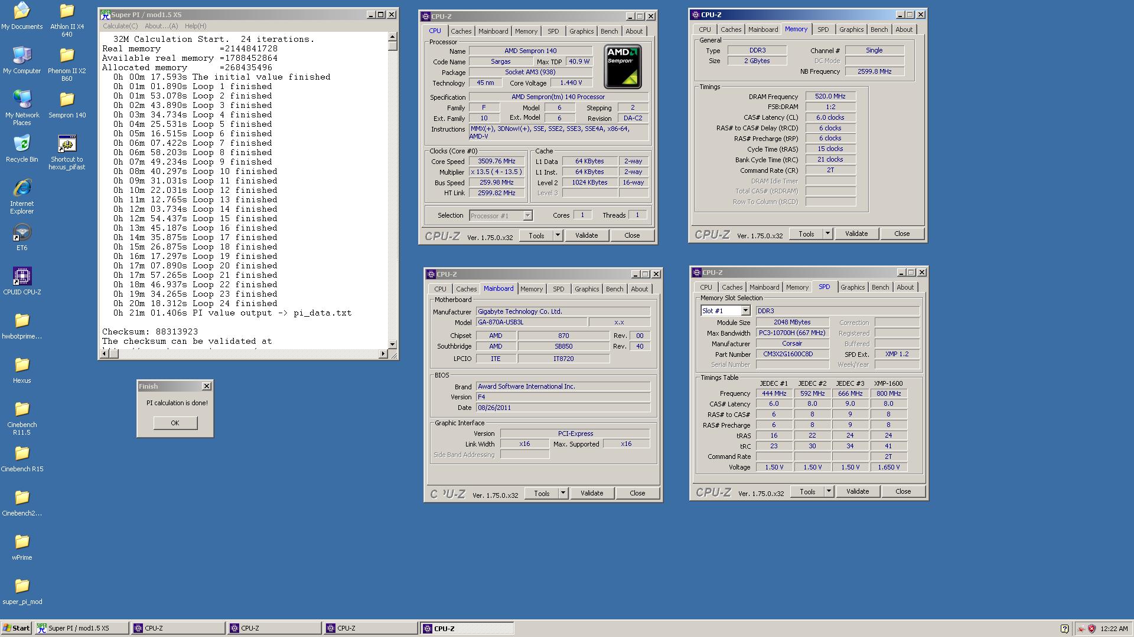The width and height of the screenshot is (1134, 637).
Task: Open the Cinebench R11.5 folder
Action: [22, 418]
